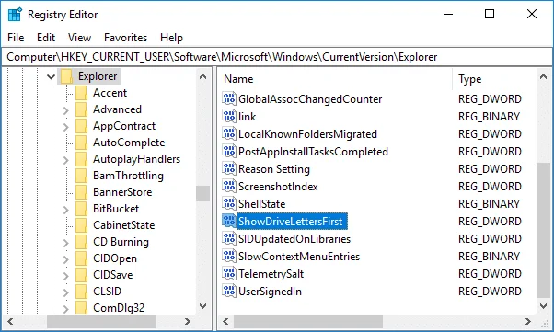Click the Registry Editor title bar icon
Viewport: 554px width, 332px height.
coord(15,15)
